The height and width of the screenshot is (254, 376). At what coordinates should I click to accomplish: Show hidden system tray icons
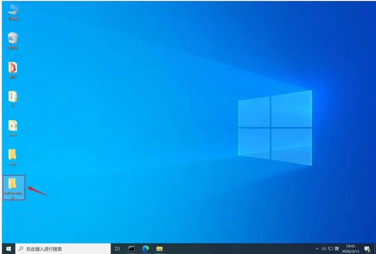[x=317, y=249]
